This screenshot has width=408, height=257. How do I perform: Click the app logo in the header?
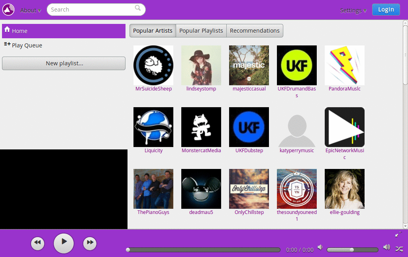[8, 10]
